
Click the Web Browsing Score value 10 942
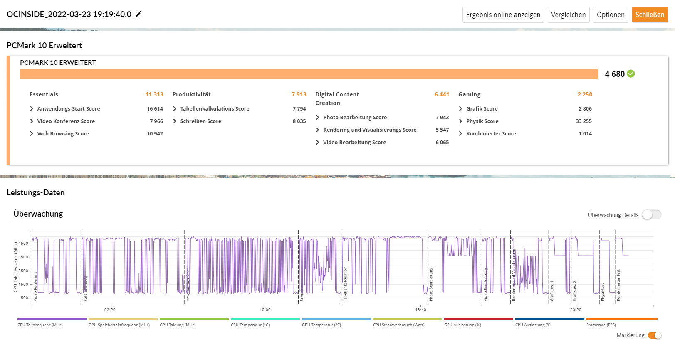[155, 134]
